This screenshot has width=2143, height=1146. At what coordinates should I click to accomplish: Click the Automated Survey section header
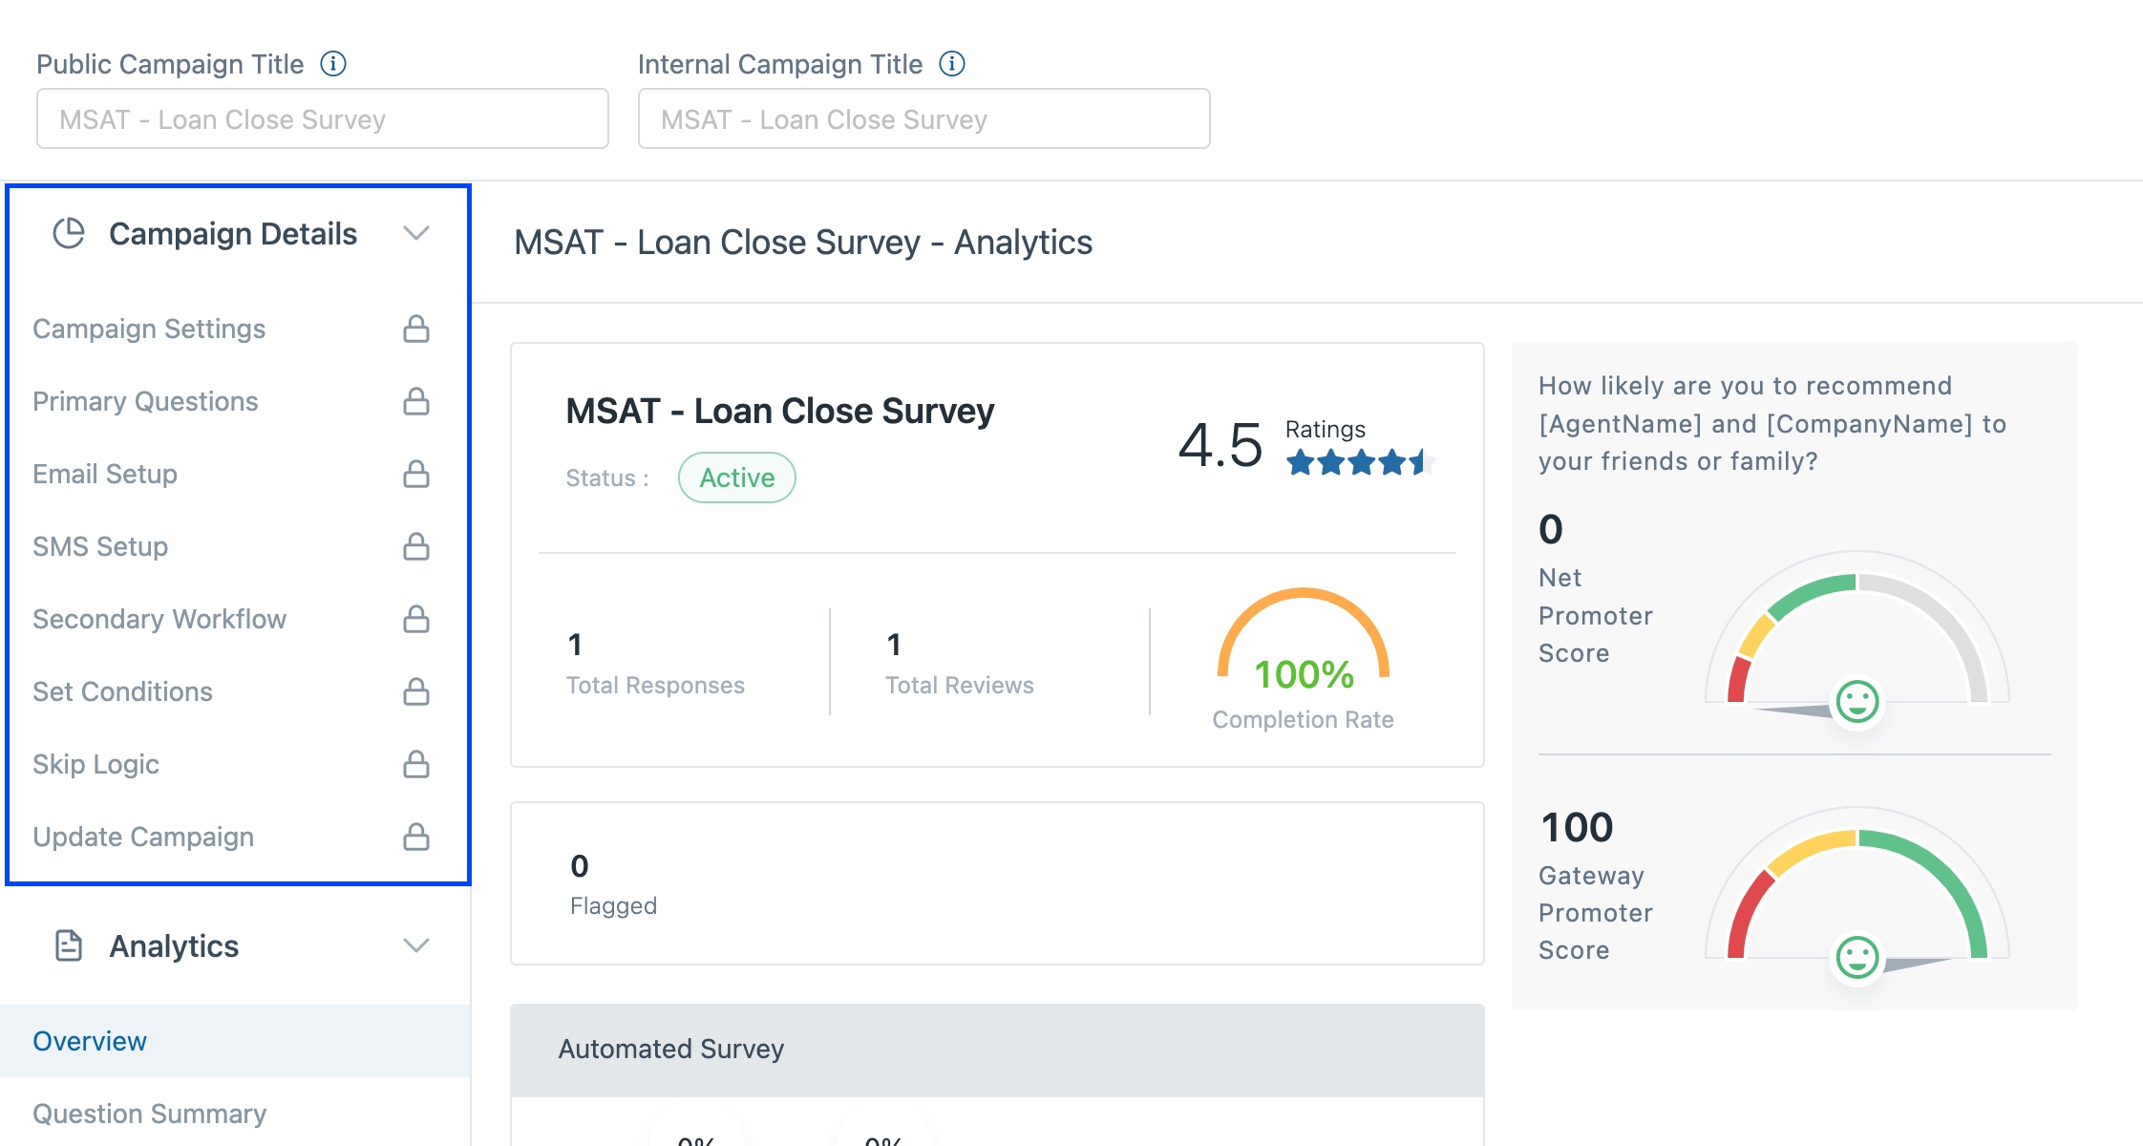pos(997,1050)
